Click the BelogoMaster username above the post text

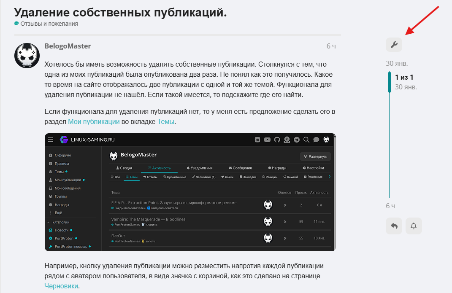coord(68,46)
